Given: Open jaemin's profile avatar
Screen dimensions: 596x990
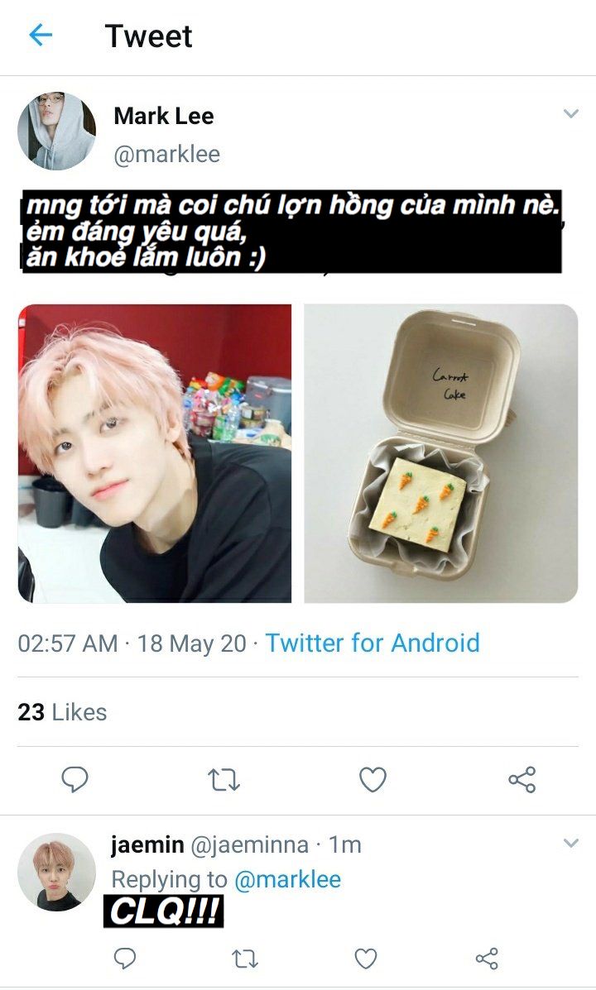Looking at the screenshot, I should click(56, 872).
